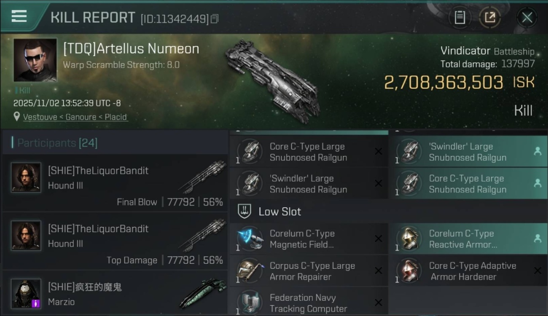Share the kill report externally
548x316 pixels.
(490, 18)
